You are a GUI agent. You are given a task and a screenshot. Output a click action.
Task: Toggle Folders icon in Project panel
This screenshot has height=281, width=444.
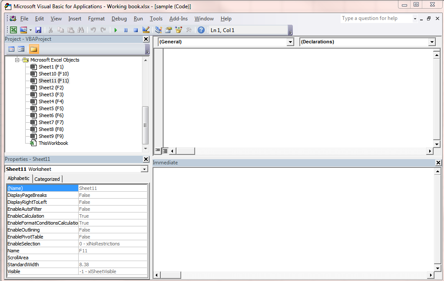click(x=34, y=49)
